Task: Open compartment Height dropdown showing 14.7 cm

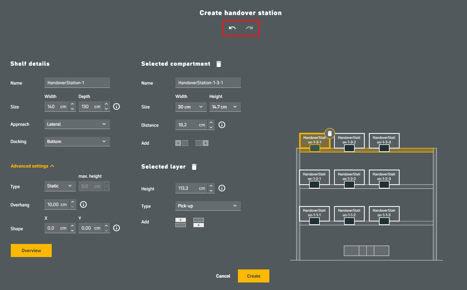Action: pos(225,107)
